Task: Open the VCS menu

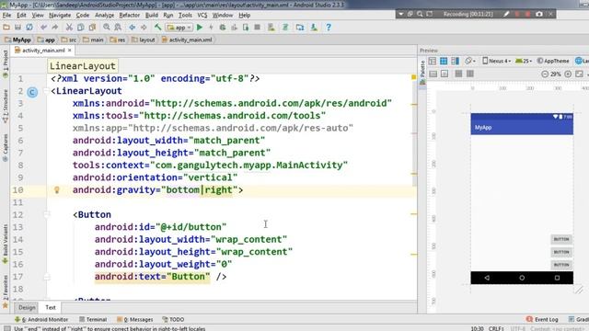Action: [202, 15]
